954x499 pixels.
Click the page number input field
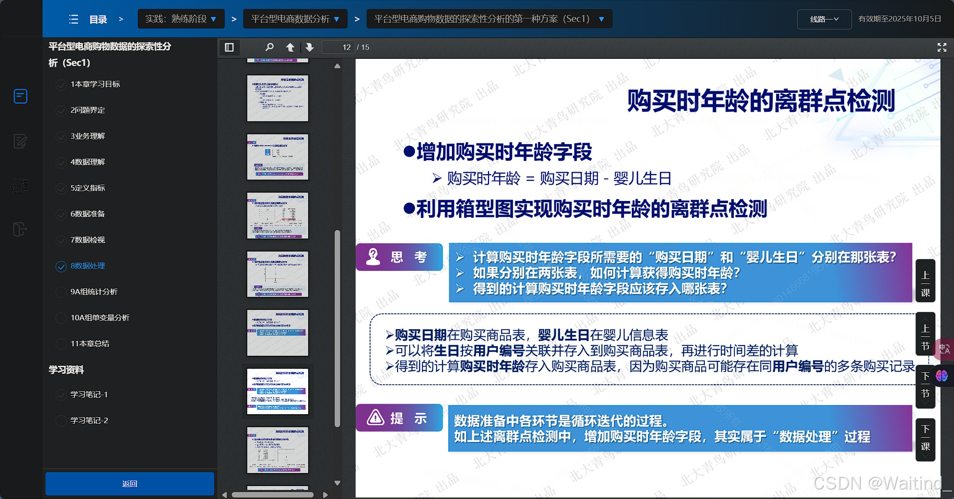pyautogui.click(x=338, y=47)
